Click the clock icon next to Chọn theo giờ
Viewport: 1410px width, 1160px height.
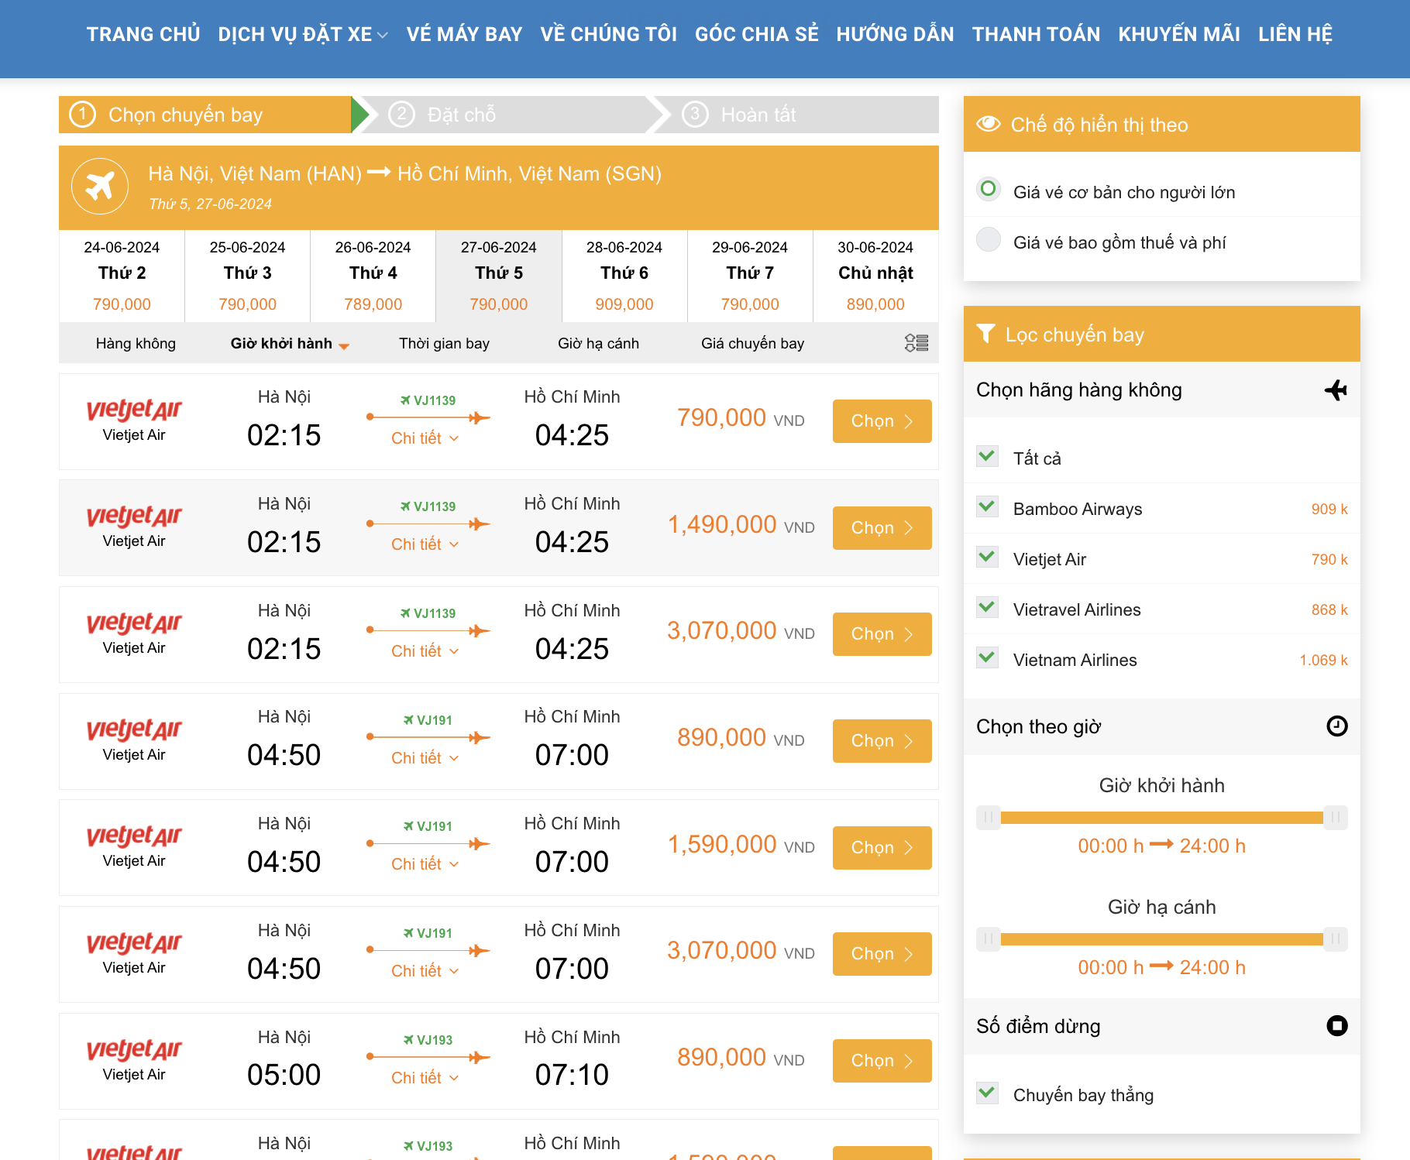pos(1337,726)
